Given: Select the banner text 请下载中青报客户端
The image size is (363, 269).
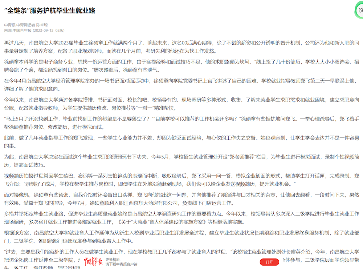Looking at the screenshot, I should click(x=121, y=264).
